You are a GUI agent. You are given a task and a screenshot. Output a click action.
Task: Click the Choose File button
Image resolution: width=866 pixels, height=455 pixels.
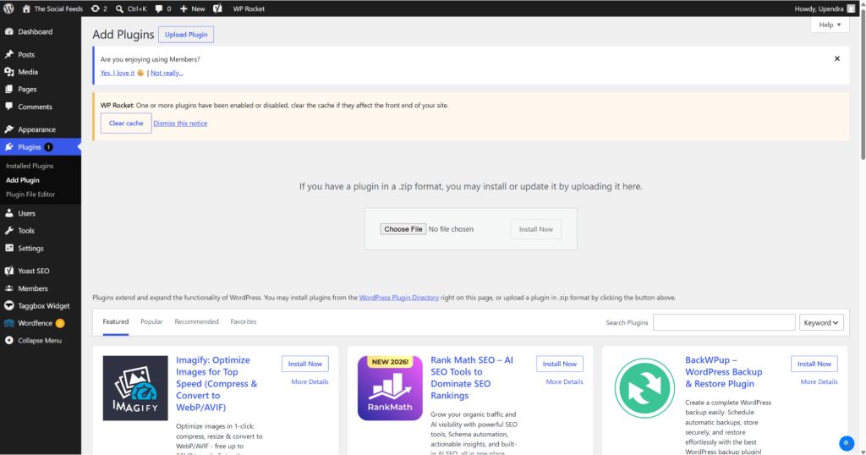click(403, 229)
